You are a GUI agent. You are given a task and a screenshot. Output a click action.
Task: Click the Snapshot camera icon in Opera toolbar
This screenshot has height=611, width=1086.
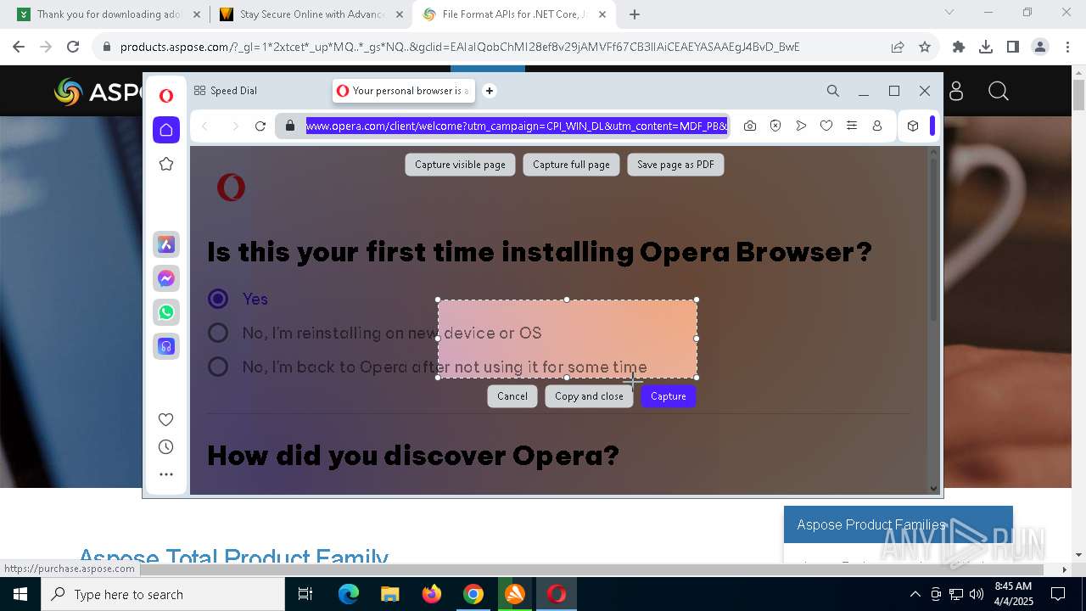click(x=750, y=126)
